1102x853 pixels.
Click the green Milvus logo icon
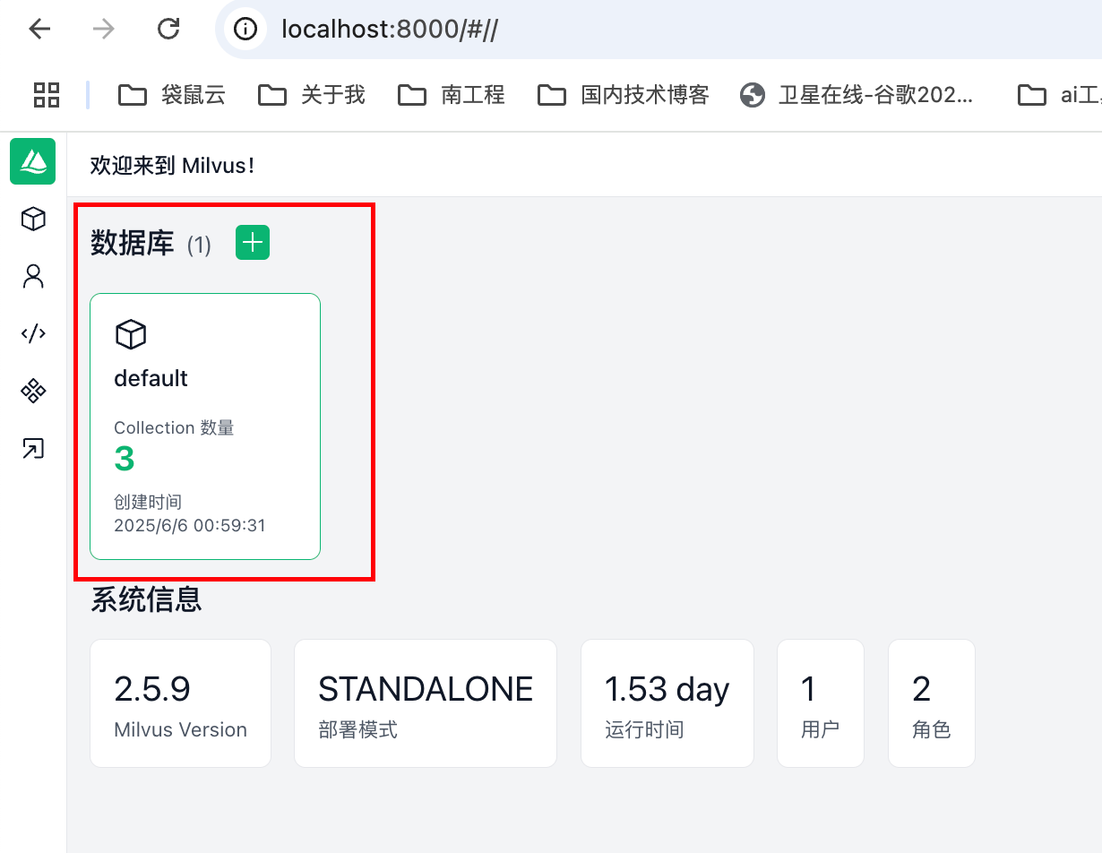(x=33, y=161)
